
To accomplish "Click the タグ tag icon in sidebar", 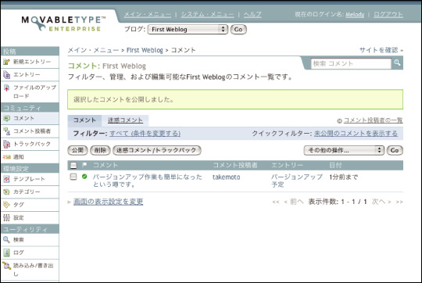I will pos(6,205).
